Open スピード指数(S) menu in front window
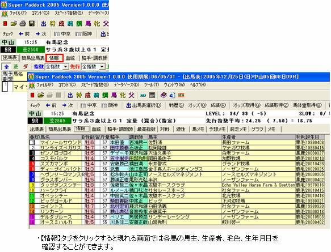331x252 pixels. click(x=95, y=85)
